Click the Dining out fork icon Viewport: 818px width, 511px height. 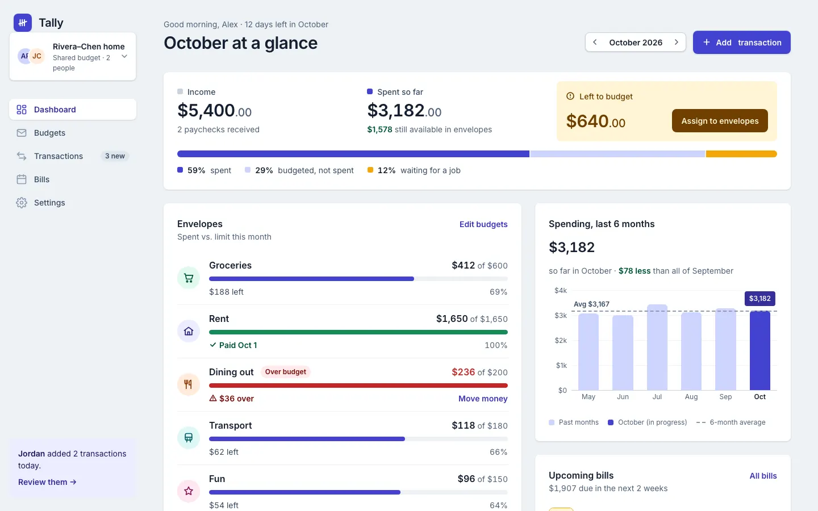tap(189, 385)
